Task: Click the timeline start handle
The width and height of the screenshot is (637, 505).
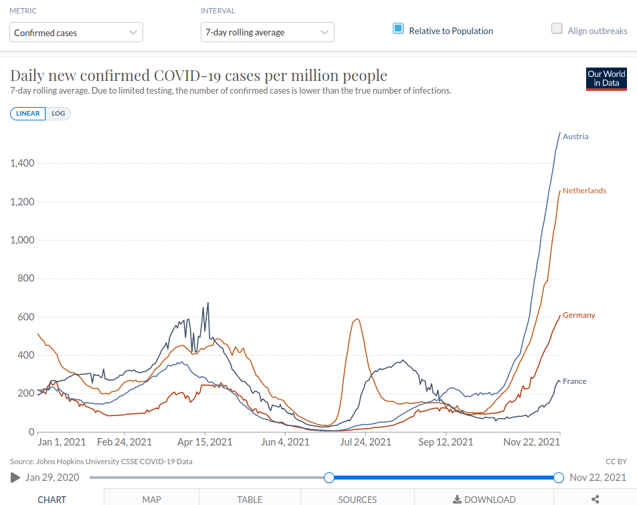Action: coord(329,477)
